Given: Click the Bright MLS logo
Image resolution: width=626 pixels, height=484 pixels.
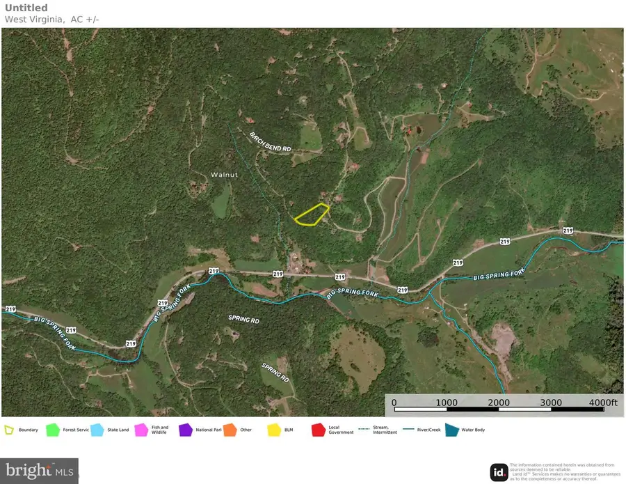Looking at the screenshot, I should (x=40, y=471).
